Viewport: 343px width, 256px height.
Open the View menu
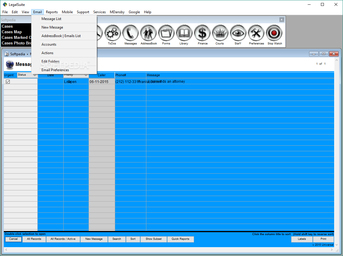coord(25,12)
